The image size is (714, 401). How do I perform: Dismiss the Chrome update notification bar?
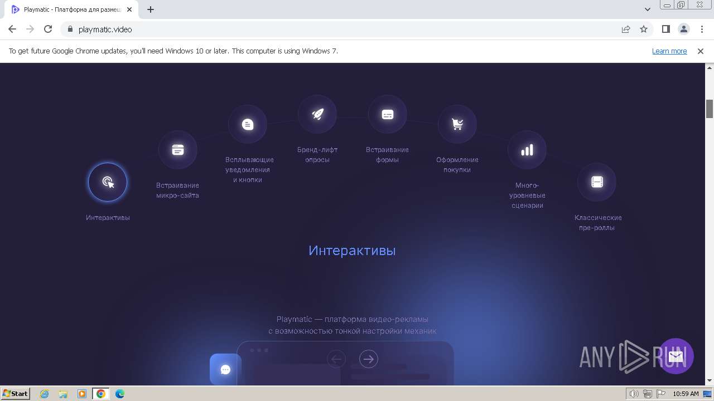tap(701, 51)
